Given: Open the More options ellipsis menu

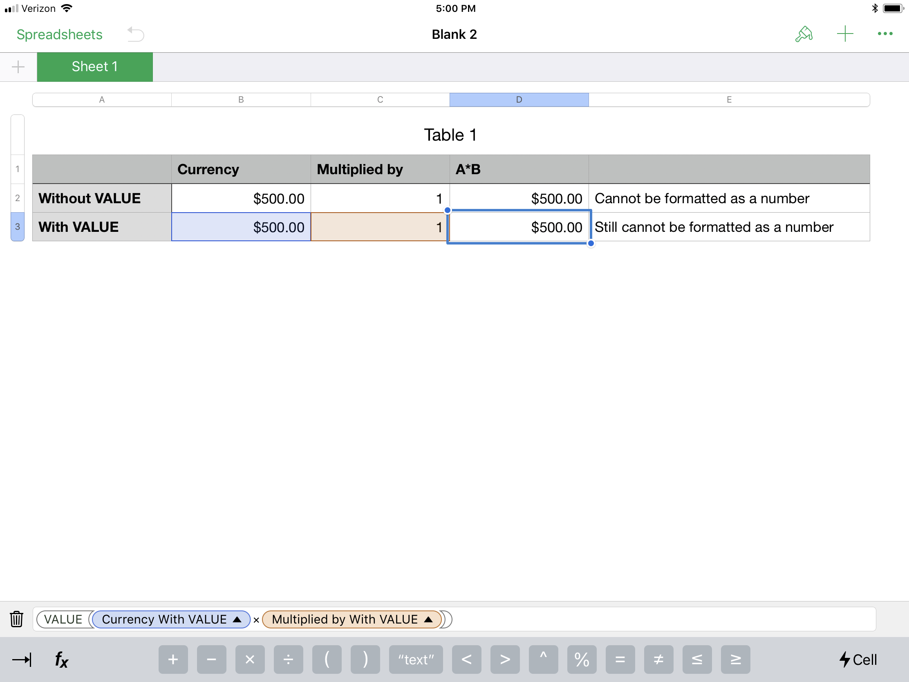Looking at the screenshot, I should [x=885, y=34].
